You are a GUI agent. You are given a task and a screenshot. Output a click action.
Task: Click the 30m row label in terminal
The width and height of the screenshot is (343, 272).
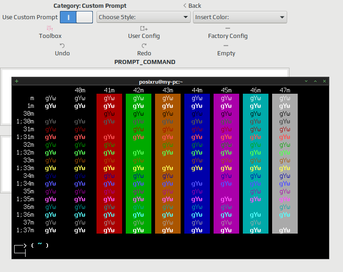click(29, 114)
